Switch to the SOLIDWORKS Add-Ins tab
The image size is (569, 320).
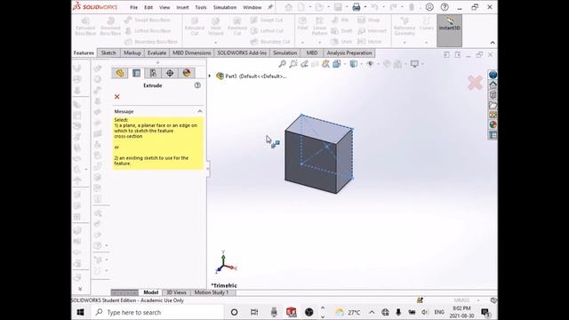coord(242,53)
